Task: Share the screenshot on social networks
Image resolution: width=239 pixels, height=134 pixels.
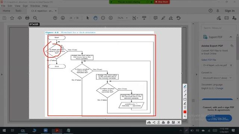Action: tap(154, 122)
